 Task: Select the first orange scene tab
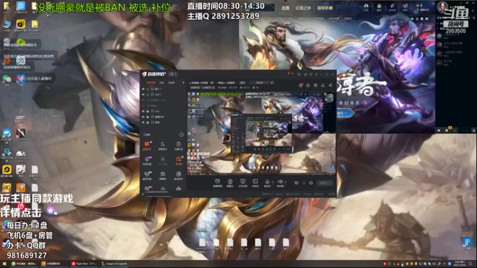point(151,83)
